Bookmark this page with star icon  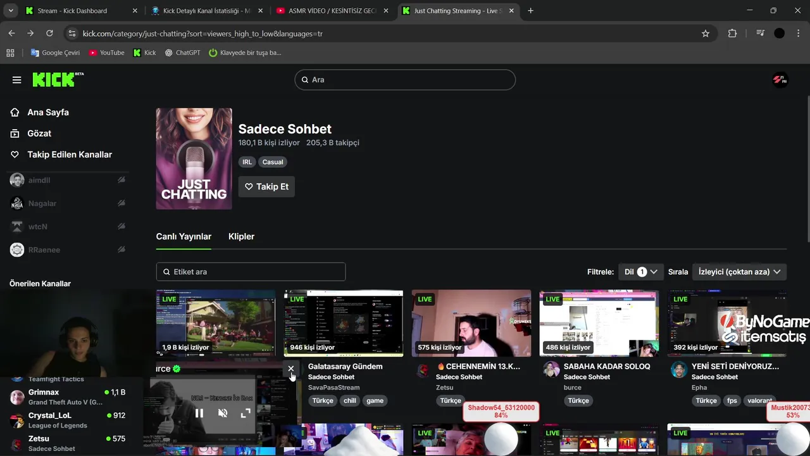(x=706, y=34)
